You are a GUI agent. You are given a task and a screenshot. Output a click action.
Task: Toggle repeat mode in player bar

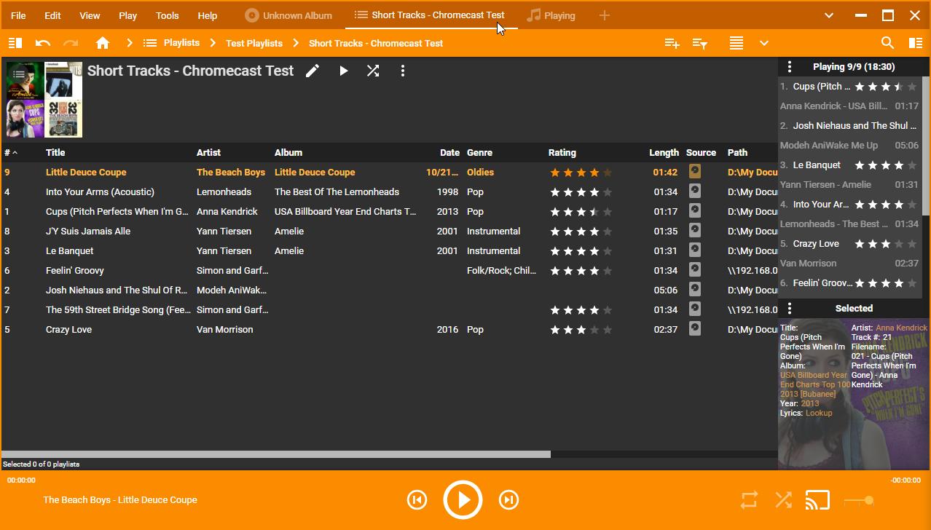tap(749, 500)
